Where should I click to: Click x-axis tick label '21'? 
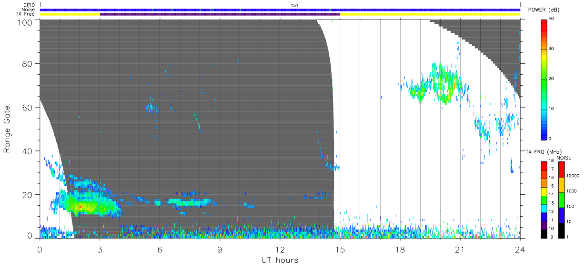[x=460, y=250]
